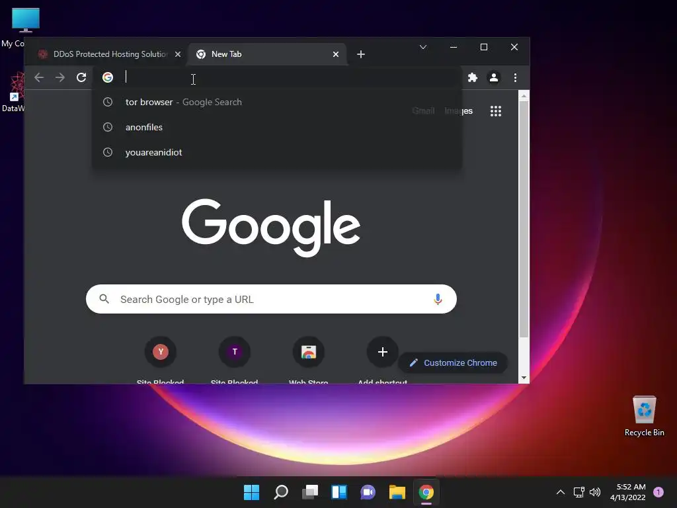Open the Gmail link
The image size is (677, 508).
[423, 111]
